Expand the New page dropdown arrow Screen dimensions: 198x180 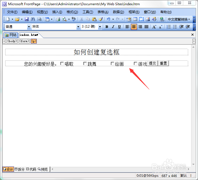(x=12, y=19)
